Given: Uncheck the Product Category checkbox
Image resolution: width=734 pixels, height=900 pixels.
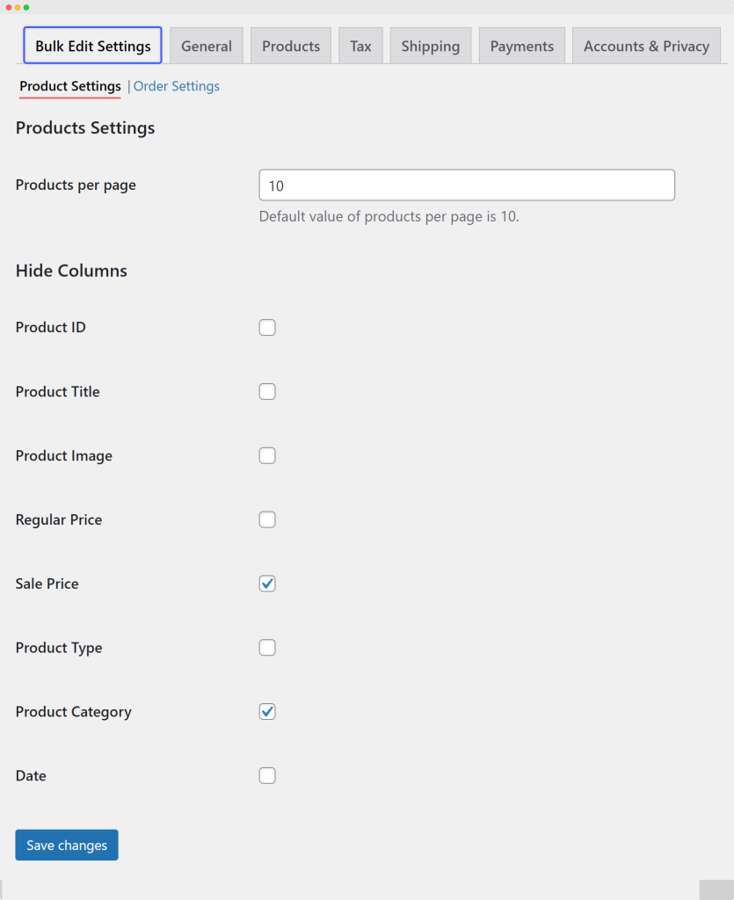Looking at the screenshot, I should [x=267, y=712].
